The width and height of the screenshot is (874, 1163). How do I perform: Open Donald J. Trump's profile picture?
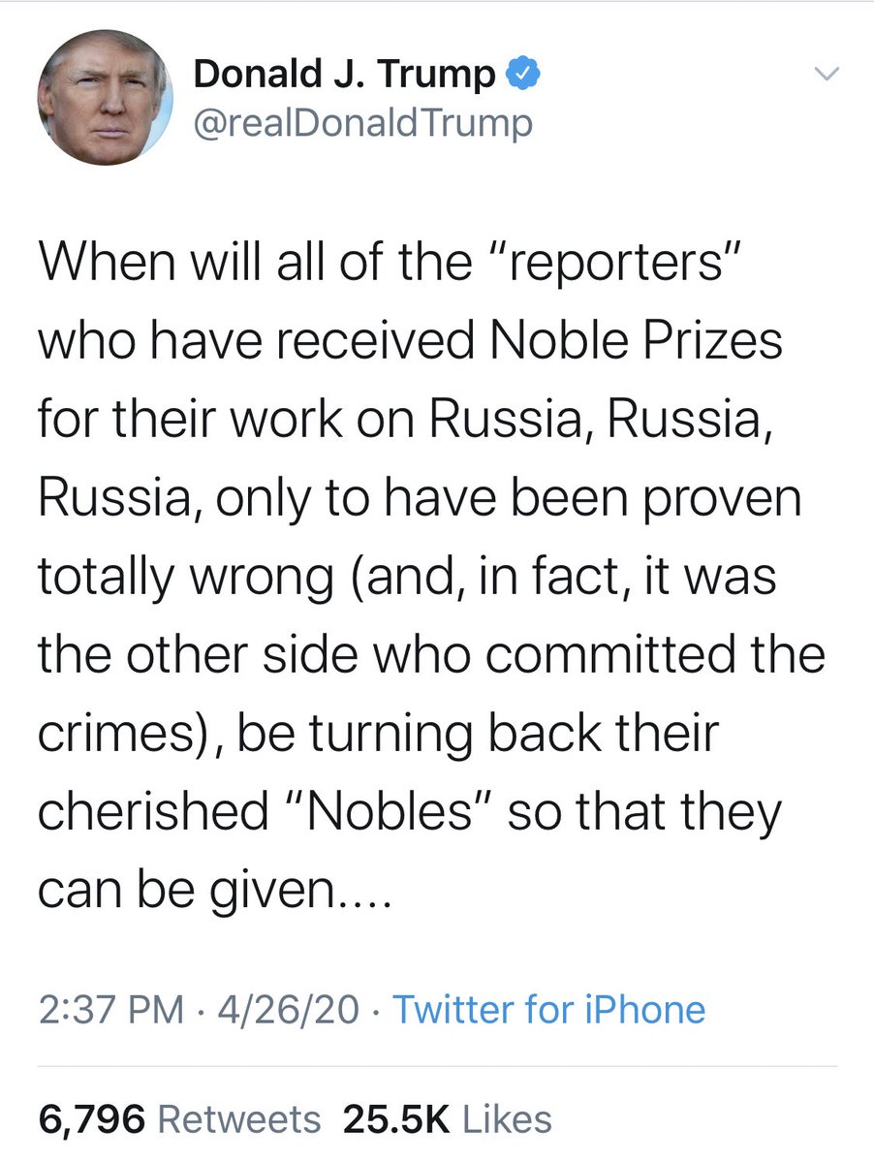103,97
